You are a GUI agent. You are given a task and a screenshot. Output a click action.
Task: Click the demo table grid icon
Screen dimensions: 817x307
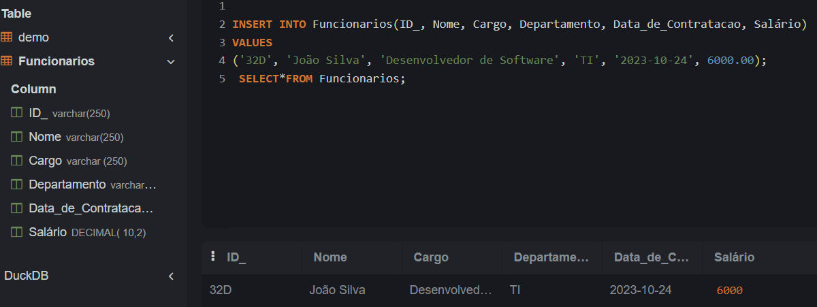tap(6, 37)
